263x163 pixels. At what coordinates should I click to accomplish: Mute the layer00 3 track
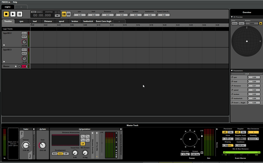point(24,53)
